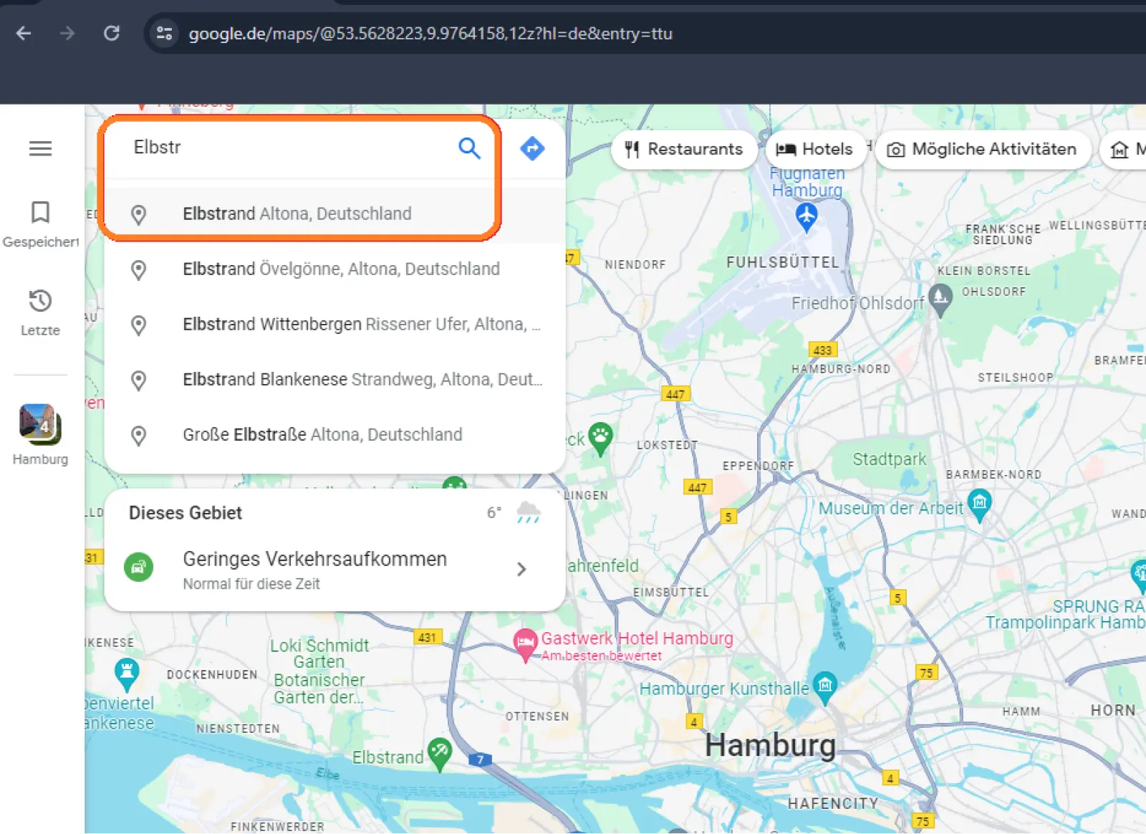The image size is (1146, 834).
Task: Click pin icon beside Elbstrand Wittenbergen
Action: pyautogui.click(x=138, y=325)
